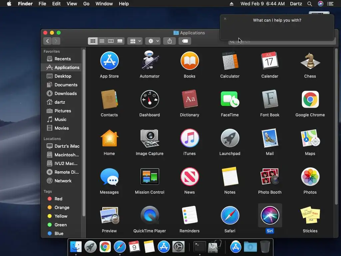The image size is (341, 256).
Task: Click the Font Book app icon
Action: tap(270, 99)
